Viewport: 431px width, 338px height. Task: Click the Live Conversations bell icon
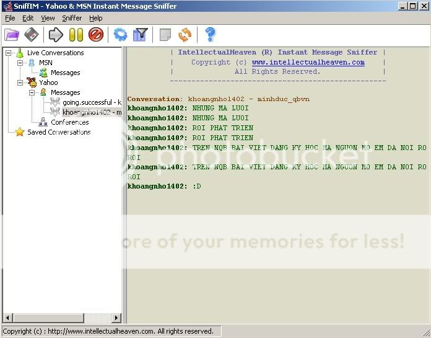20,53
